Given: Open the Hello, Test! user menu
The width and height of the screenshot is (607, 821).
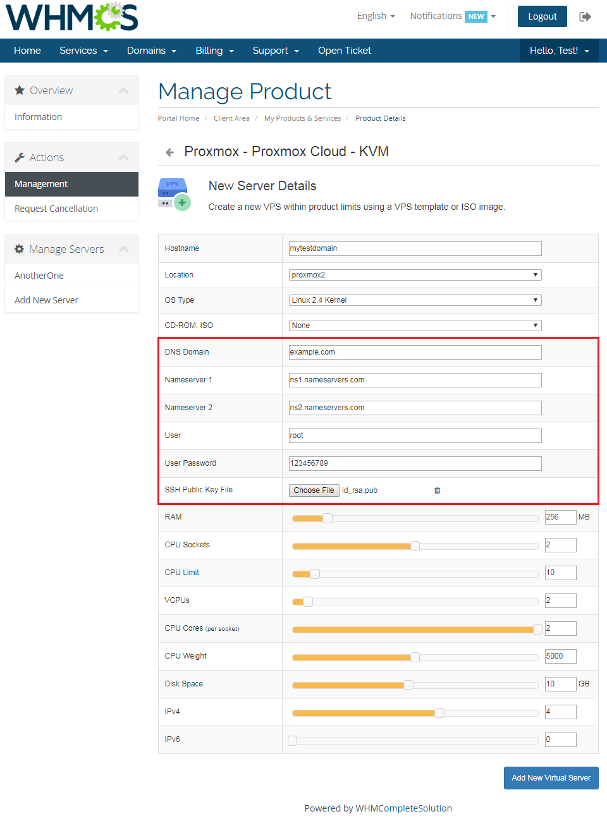Looking at the screenshot, I should 560,51.
